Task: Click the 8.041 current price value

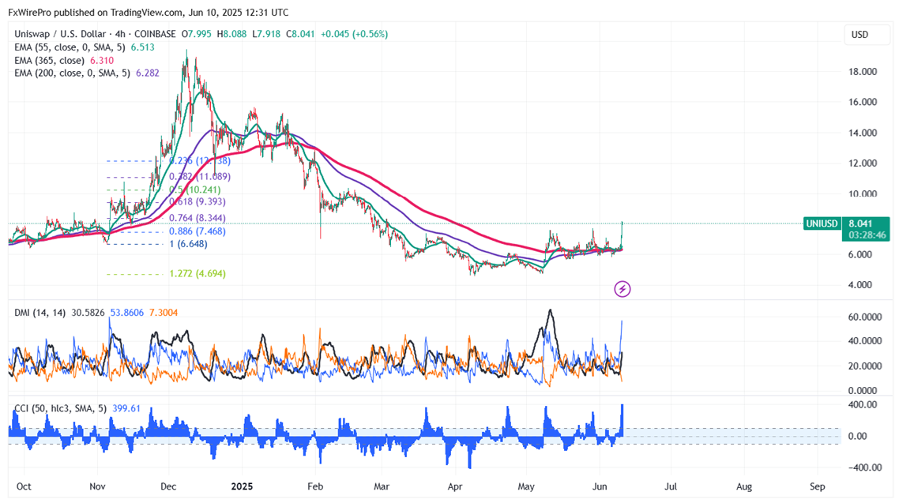Action: [860, 224]
